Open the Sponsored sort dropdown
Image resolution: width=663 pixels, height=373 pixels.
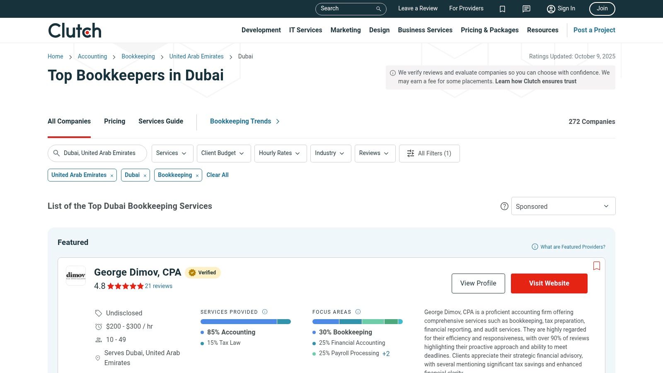563,206
